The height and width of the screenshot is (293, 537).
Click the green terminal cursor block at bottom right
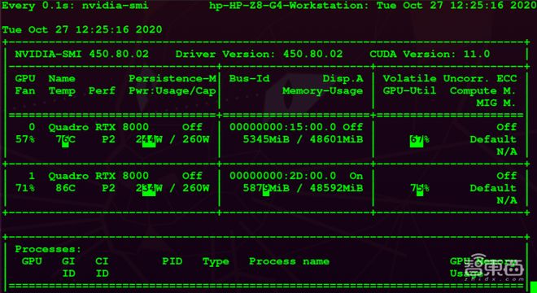(x=534, y=287)
